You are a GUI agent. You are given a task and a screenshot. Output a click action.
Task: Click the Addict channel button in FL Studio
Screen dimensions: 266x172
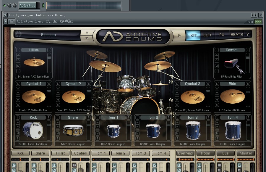click(27, 5)
